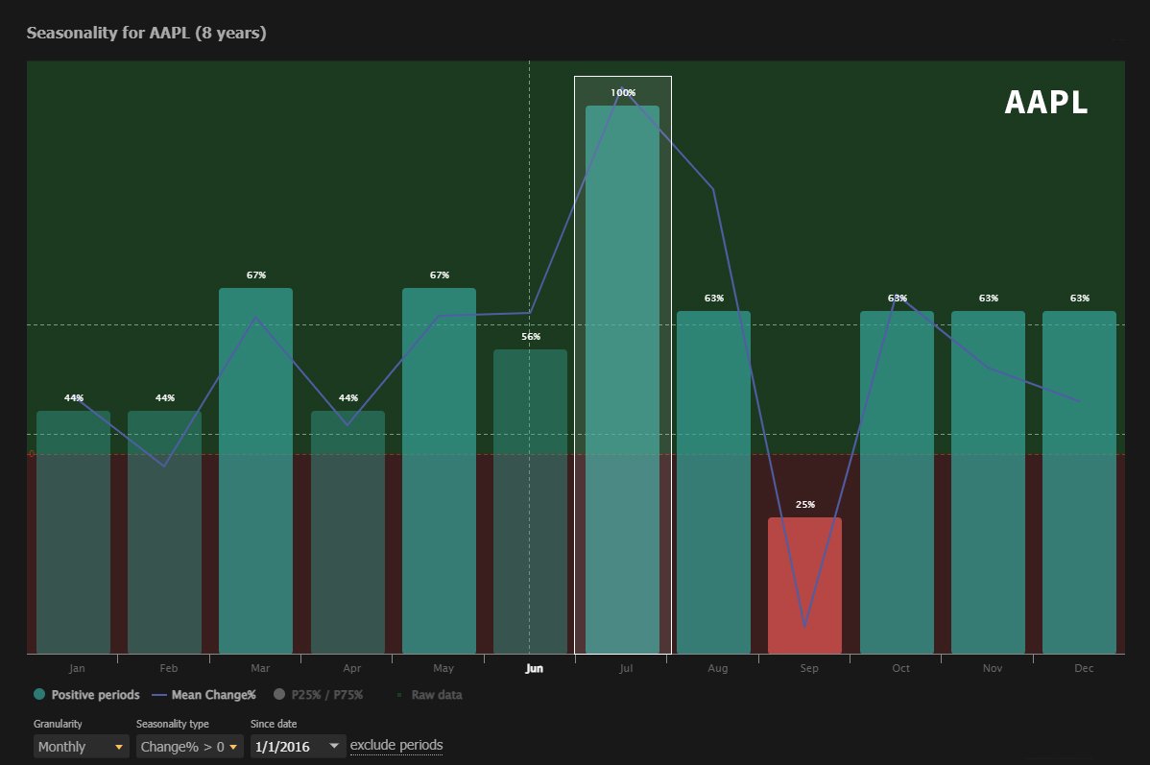Screen dimensions: 1150x765
Task: Click the Jan axis label
Action: click(x=77, y=668)
